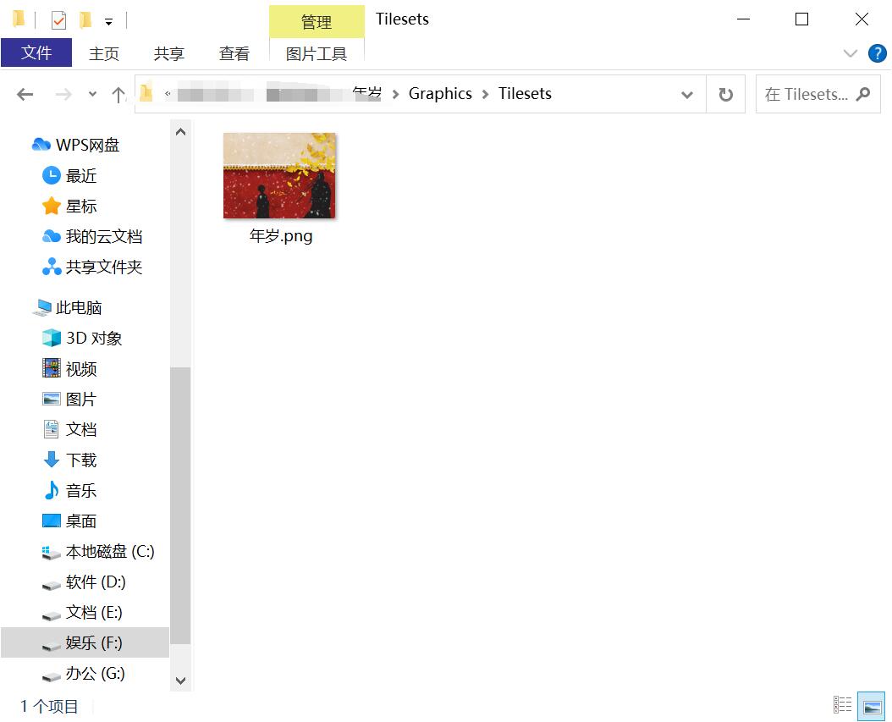This screenshot has width=892, height=722.
Task: Open the address bar history dropdown
Action: click(687, 94)
